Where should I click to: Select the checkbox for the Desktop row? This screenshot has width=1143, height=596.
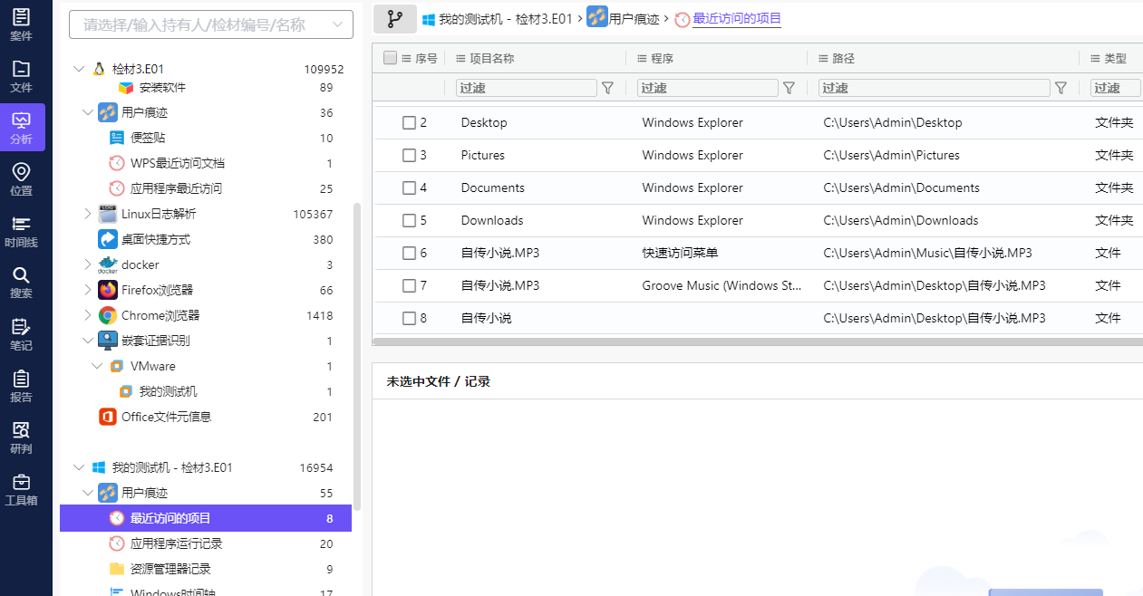click(x=409, y=123)
